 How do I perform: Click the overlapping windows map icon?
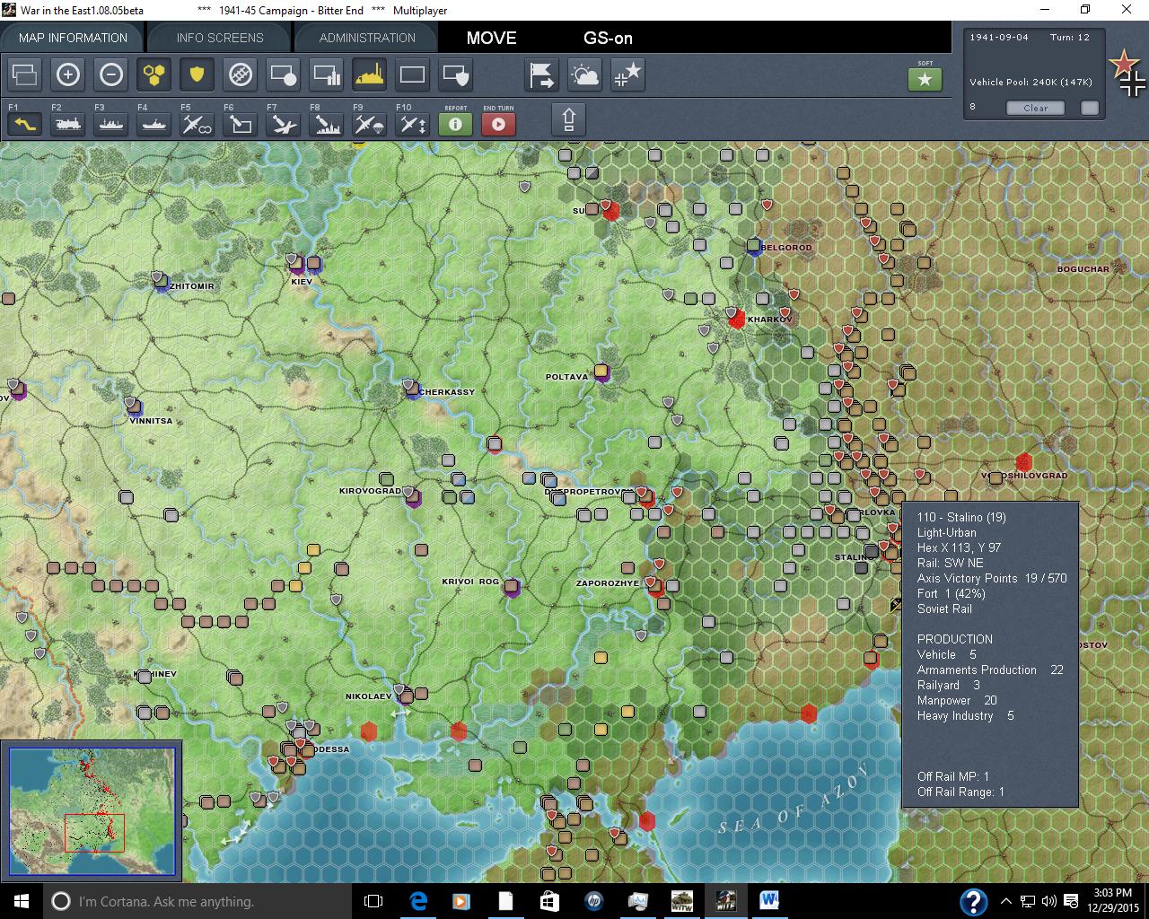click(x=25, y=74)
